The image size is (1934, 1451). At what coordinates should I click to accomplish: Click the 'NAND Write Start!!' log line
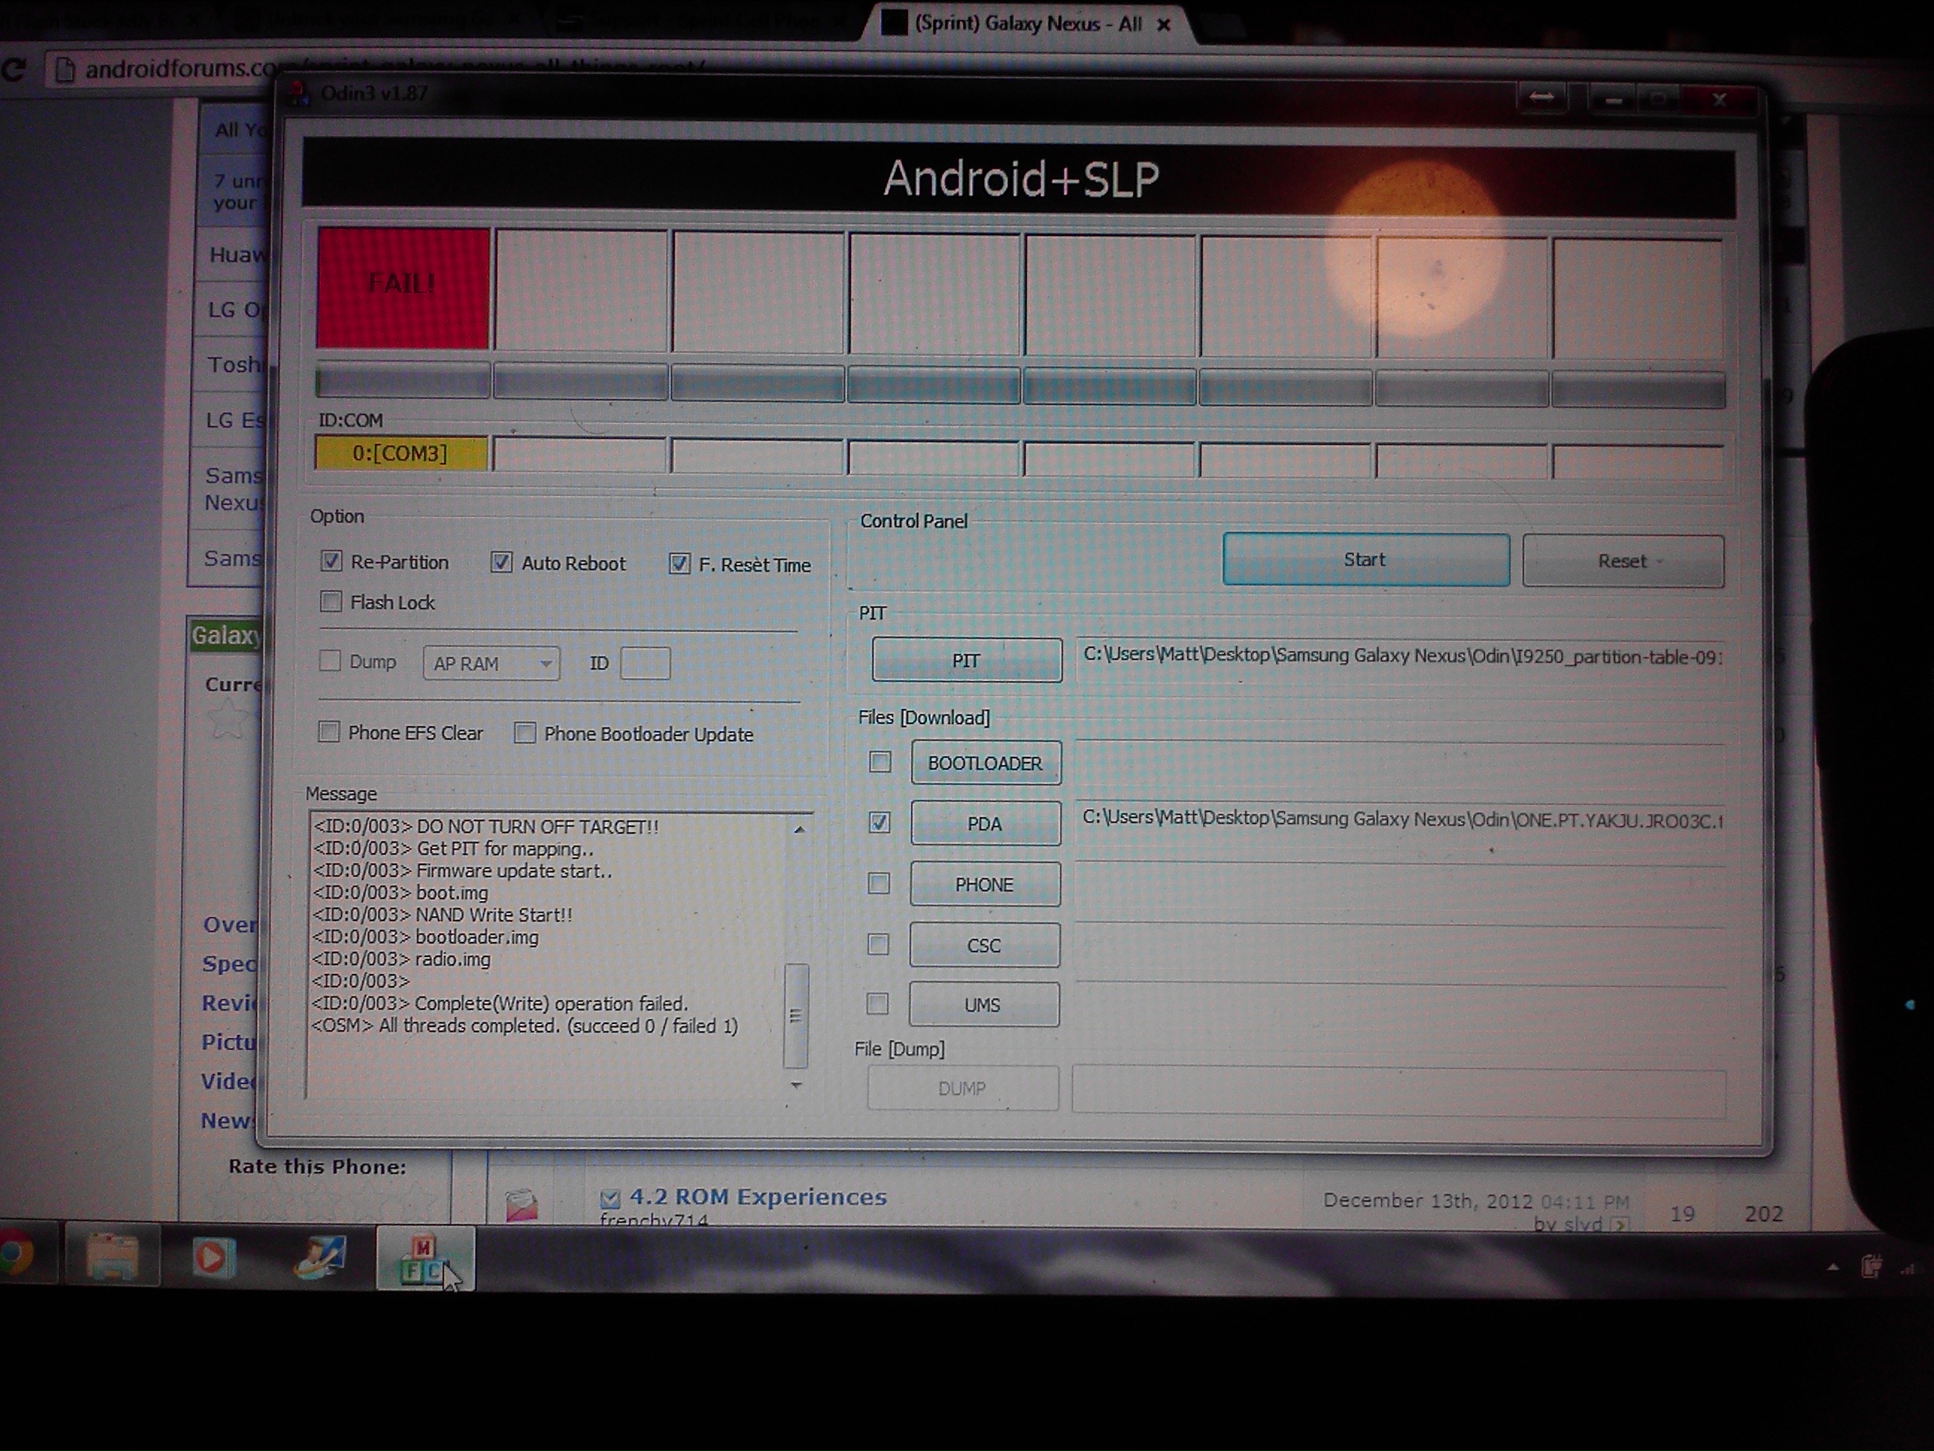click(x=443, y=916)
